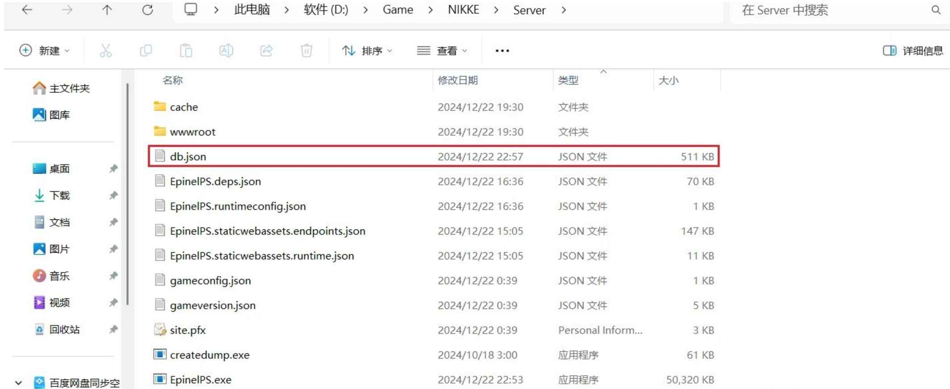Click the search magnifier icon
This screenshot has width=950, height=389.
[936, 10]
